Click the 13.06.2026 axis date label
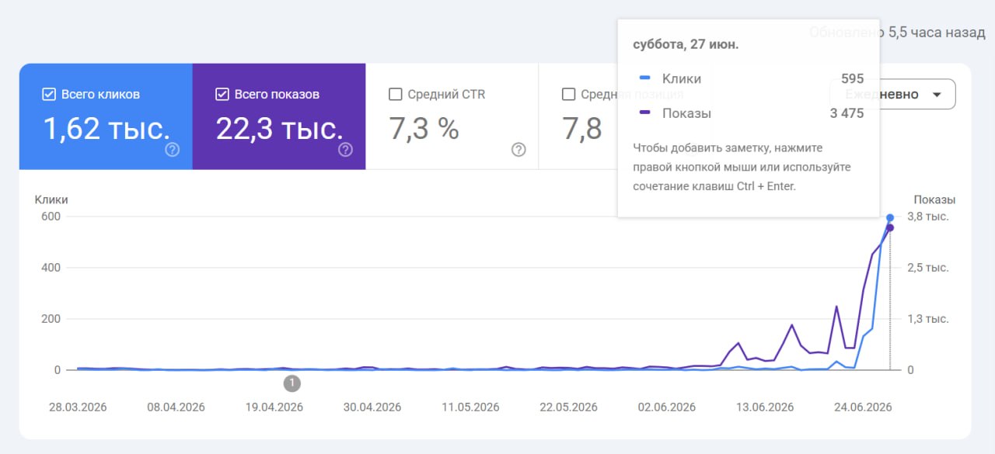995x454 pixels. (x=765, y=407)
